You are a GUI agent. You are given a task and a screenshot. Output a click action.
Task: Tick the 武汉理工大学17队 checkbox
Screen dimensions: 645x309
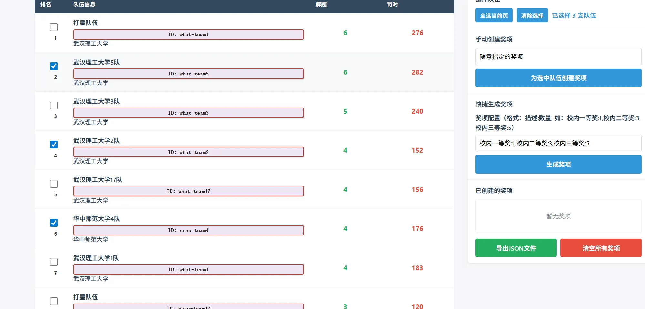point(54,184)
